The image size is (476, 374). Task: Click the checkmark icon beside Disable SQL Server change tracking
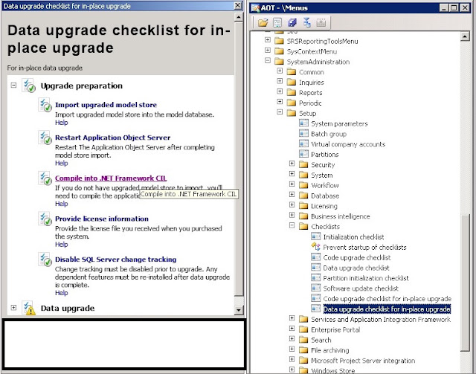click(x=45, y=259)
